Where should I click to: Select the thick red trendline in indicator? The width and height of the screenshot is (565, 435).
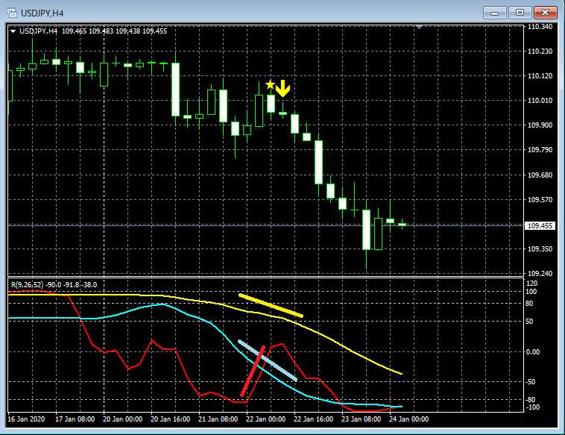pyautogui.click(x=253, y=371)
